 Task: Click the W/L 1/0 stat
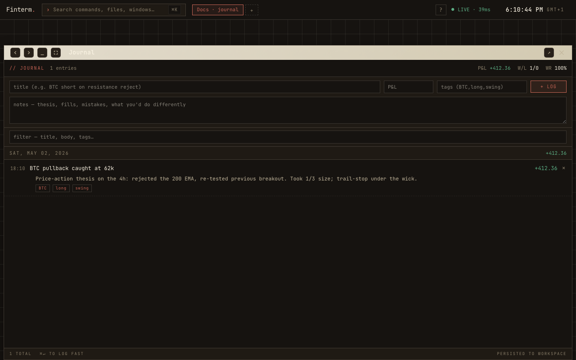tap(528, 68)
